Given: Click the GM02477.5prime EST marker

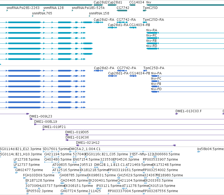Looking at the screenshot, I should [x=17, y=173].
